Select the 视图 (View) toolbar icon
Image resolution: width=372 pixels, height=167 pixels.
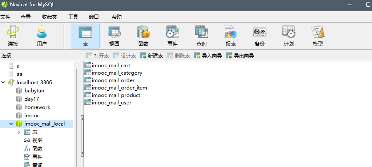tap(114, 36)
